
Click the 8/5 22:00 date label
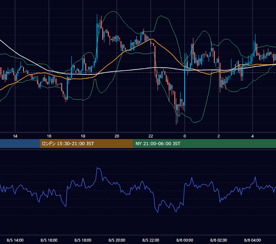point(151,240)
